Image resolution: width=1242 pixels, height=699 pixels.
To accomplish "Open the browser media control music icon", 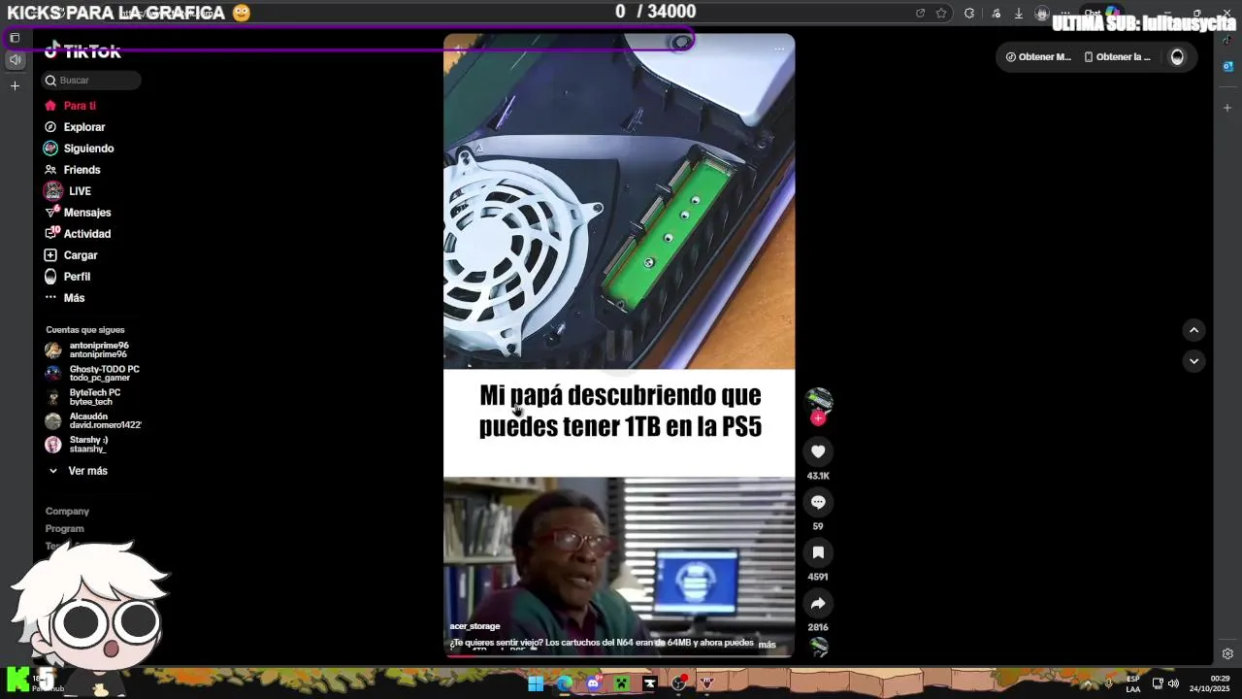I will [997, 14].
